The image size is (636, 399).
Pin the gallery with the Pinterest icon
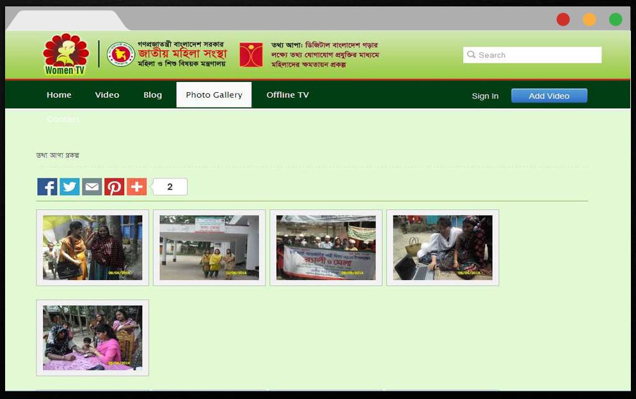click(x=115, y=187)
